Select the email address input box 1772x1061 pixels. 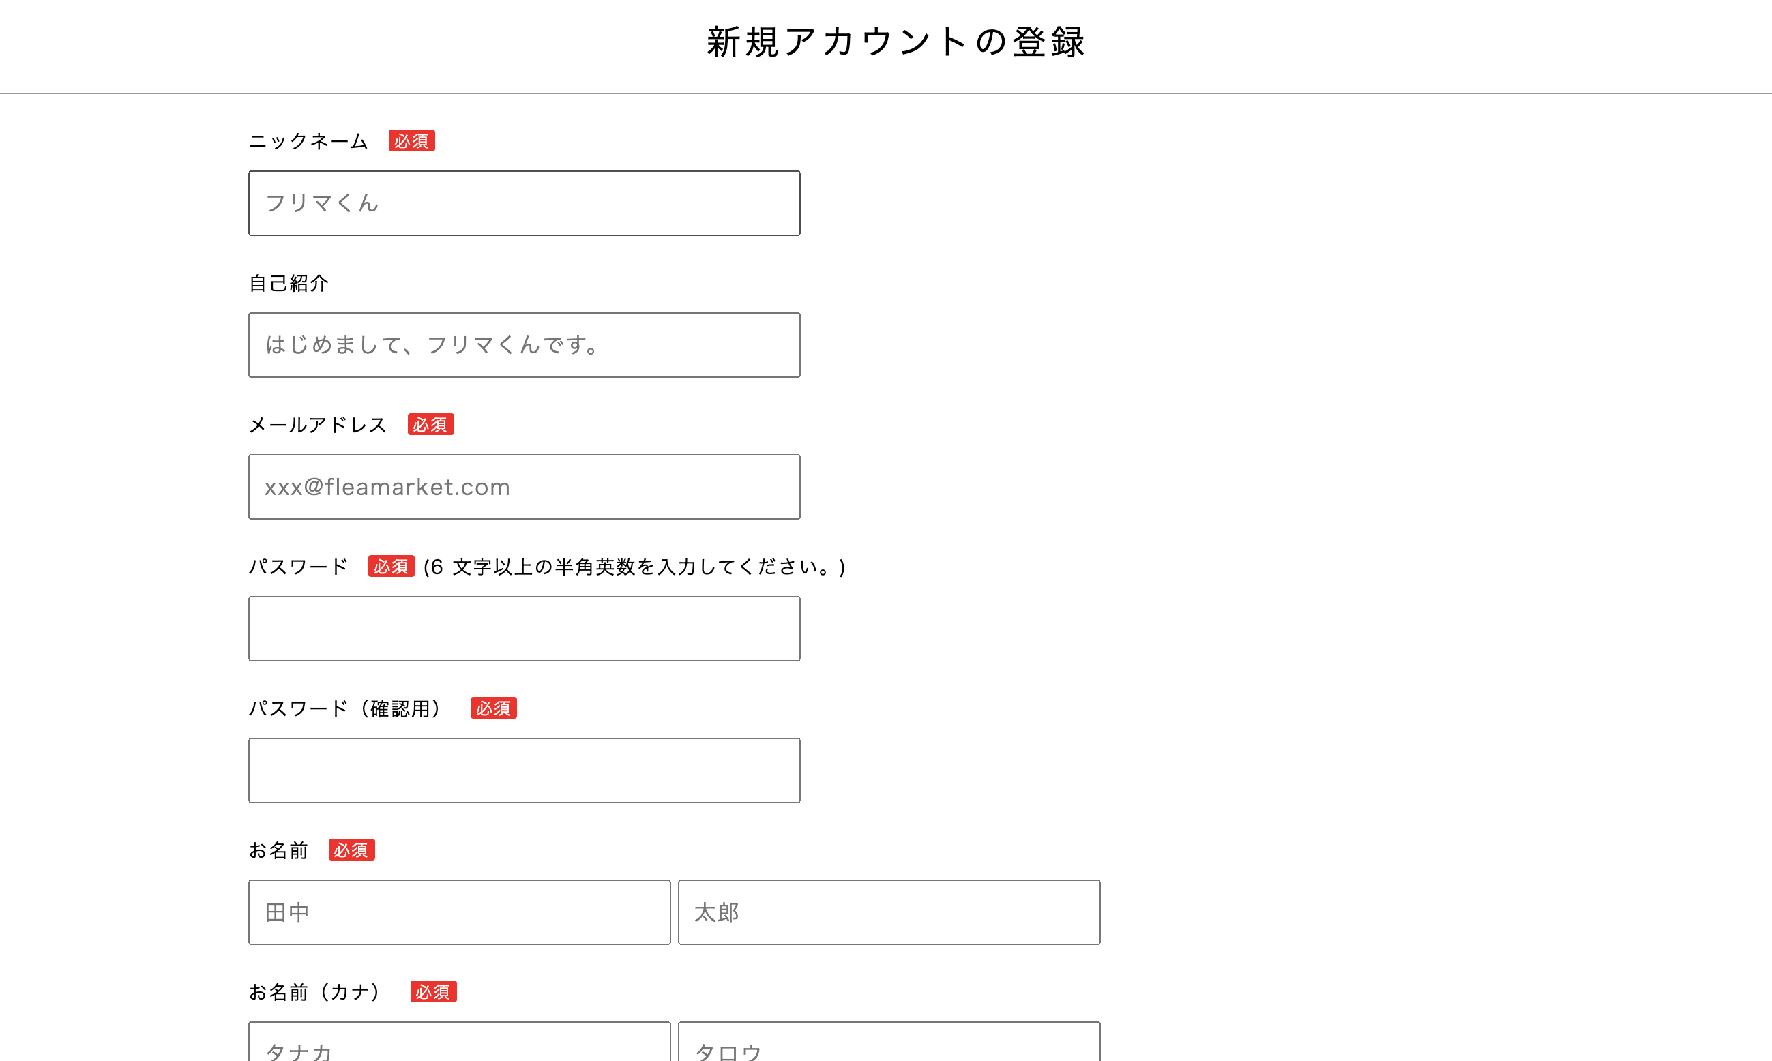[x=523, y=487]
